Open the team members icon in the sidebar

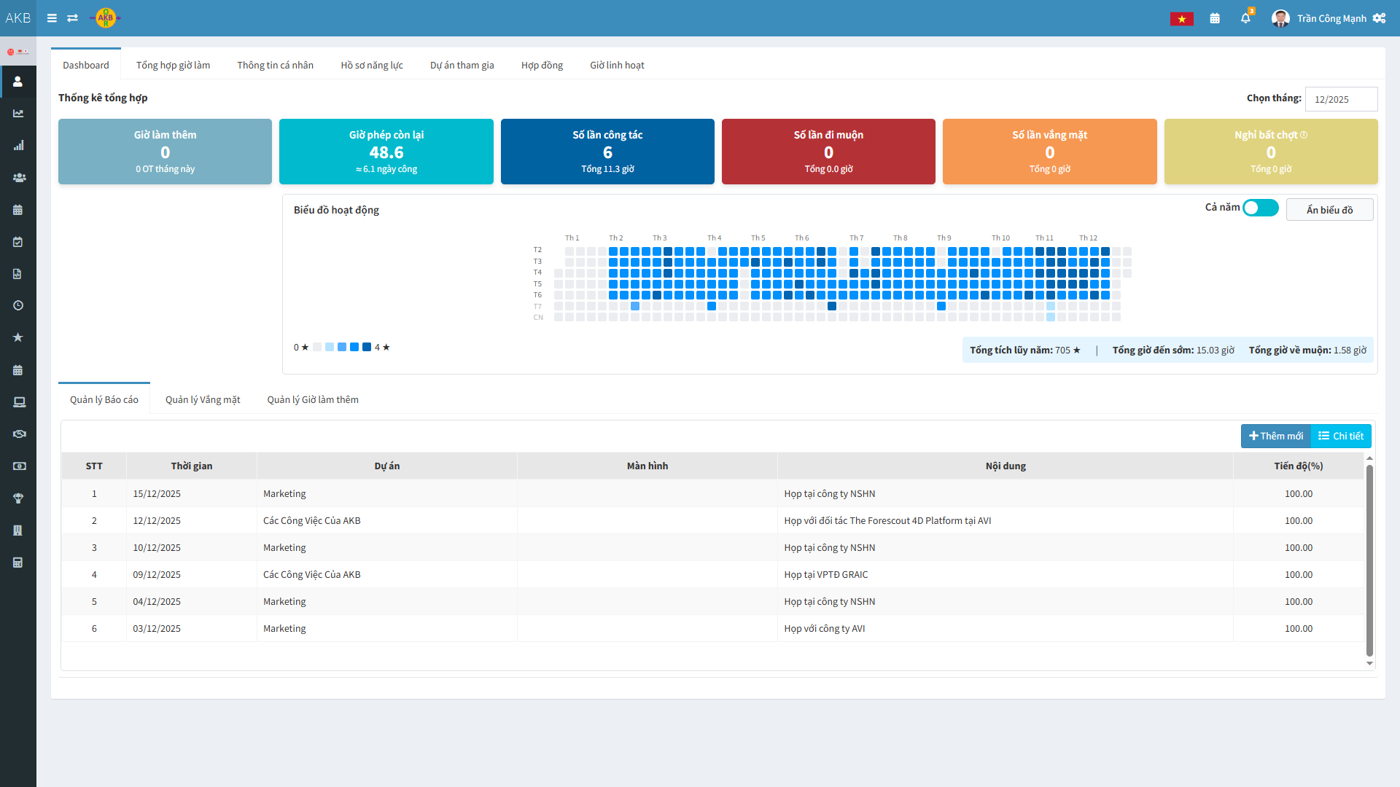[x=18, y=177]
